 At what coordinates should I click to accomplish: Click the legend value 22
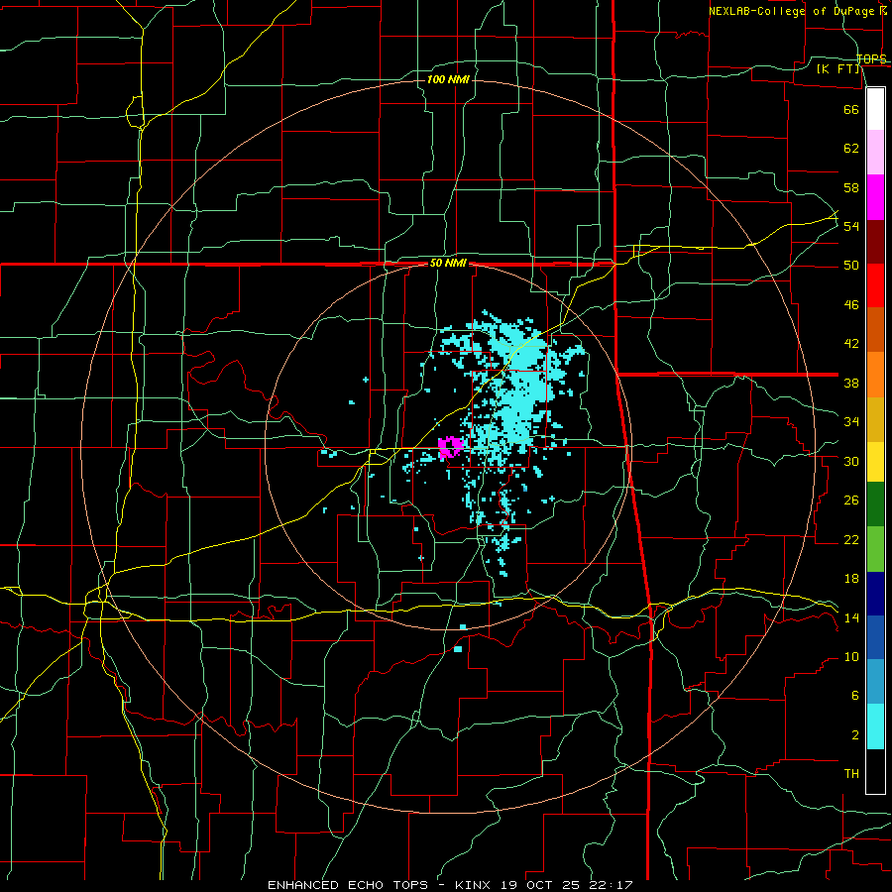(851, 539)
